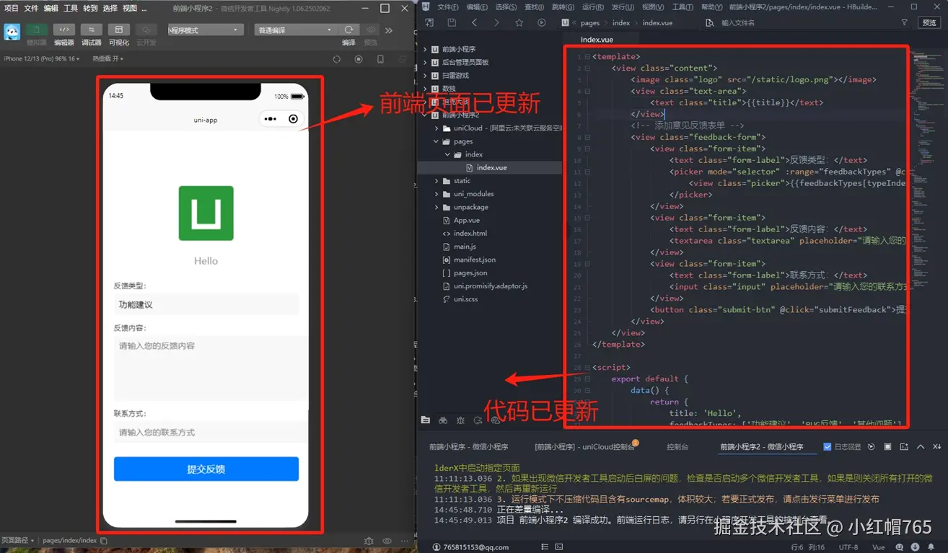
Task: Toggle 热重载 开 setting
Action: (x=107, y=59)
